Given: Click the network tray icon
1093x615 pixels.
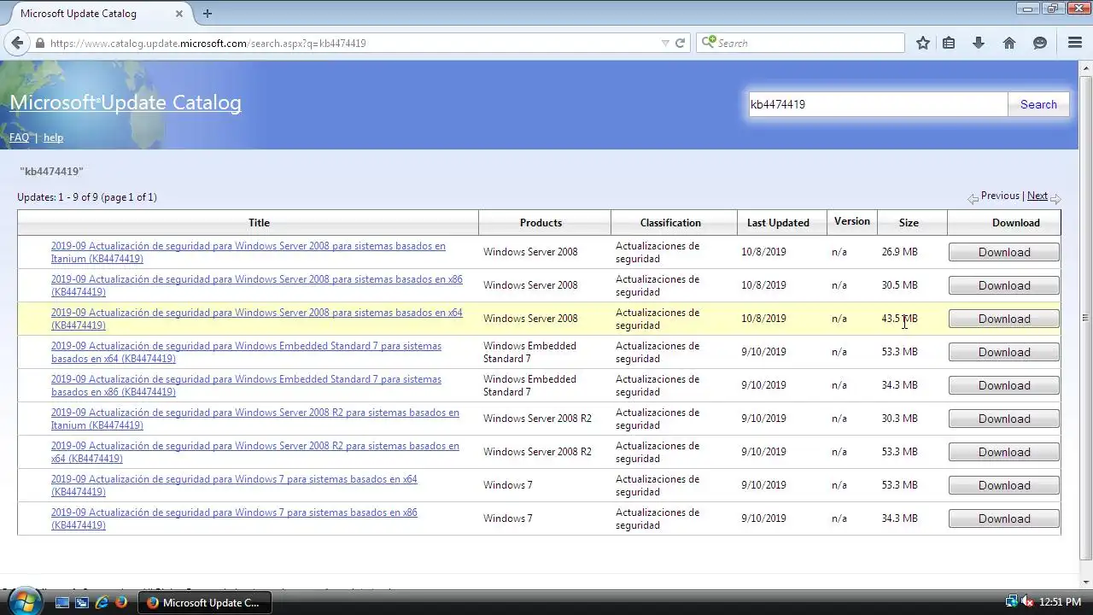Looking at the screenshot, I should point(1012,602).
